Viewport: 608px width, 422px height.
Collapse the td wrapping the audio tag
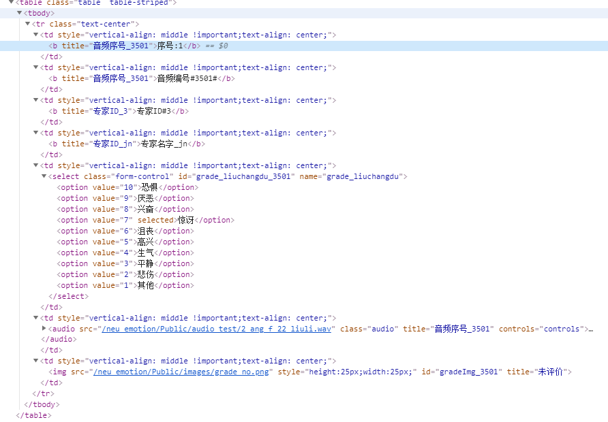35,317
